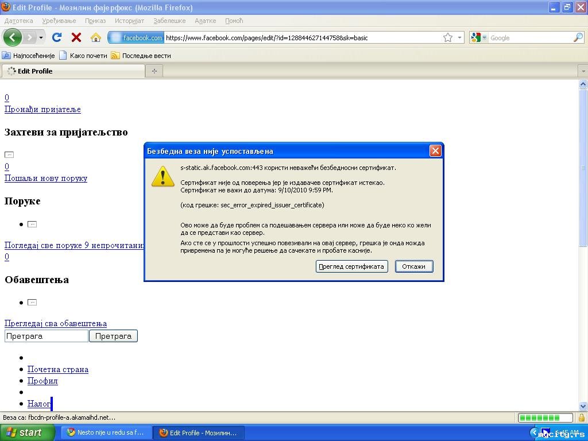Open the Налог link
This screenshot has width=588, height=441.
click(39, 404)
